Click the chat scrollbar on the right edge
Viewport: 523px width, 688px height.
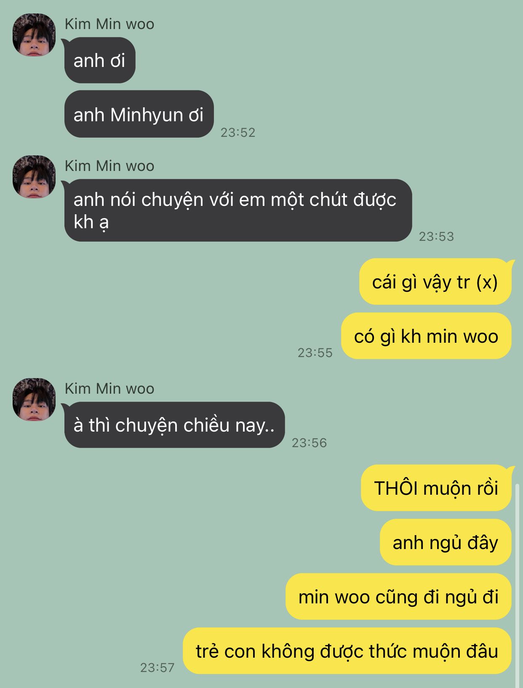click(518, 585)
